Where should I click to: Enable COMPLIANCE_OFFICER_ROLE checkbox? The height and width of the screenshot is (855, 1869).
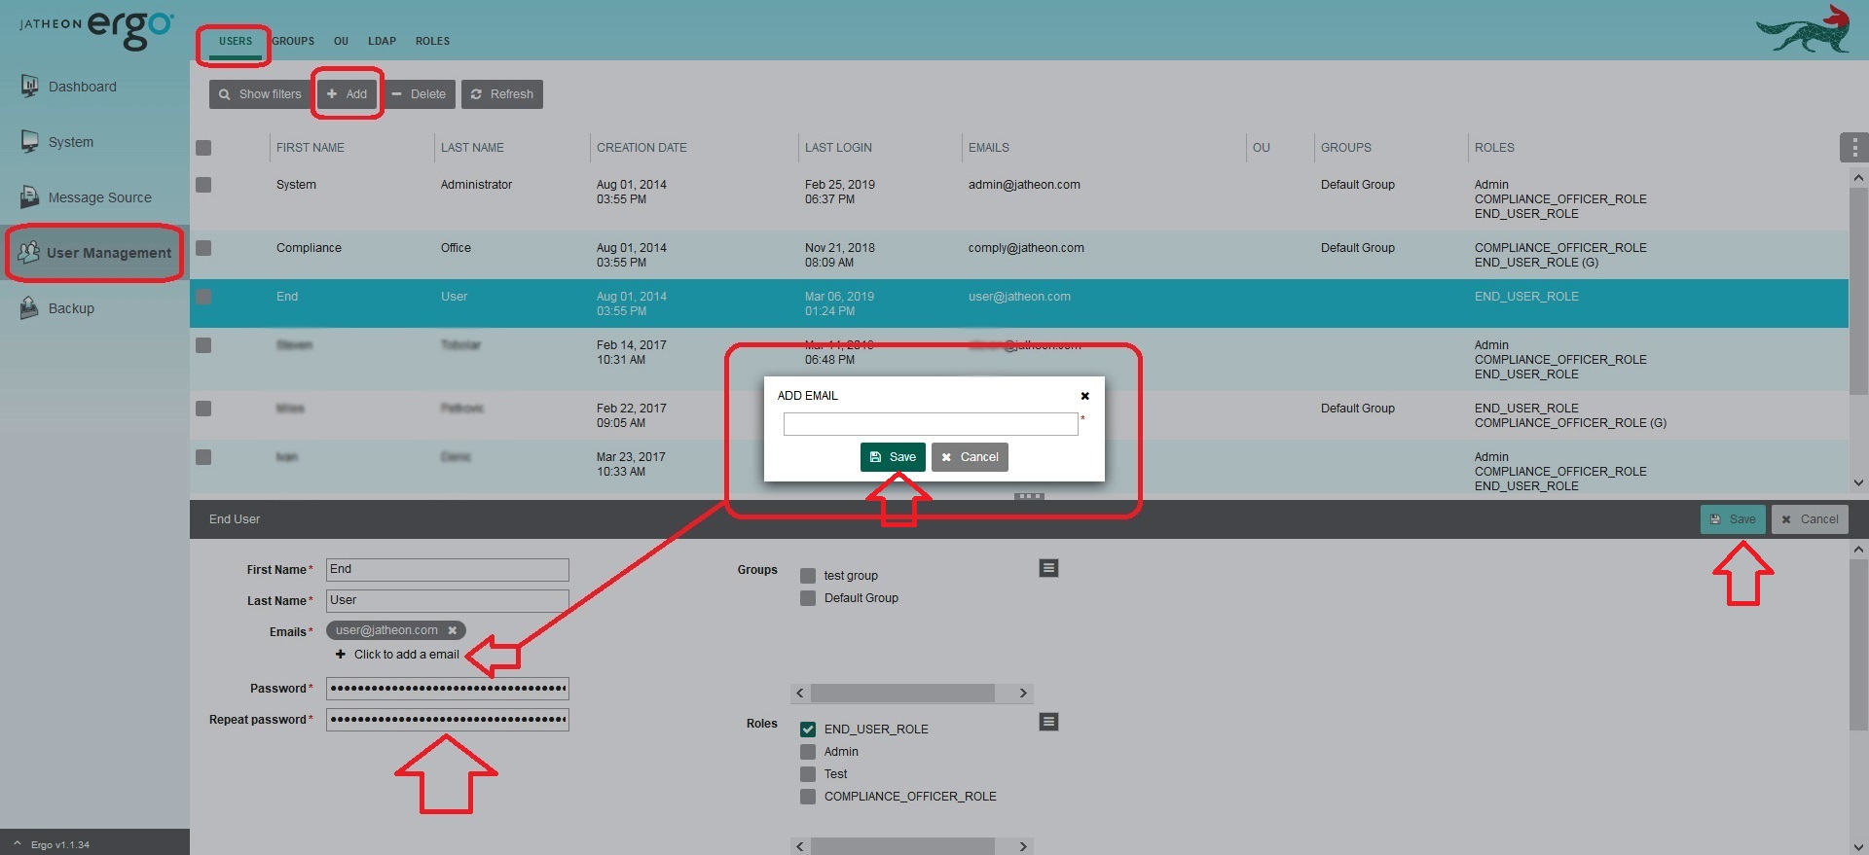(x=808, y=797)
